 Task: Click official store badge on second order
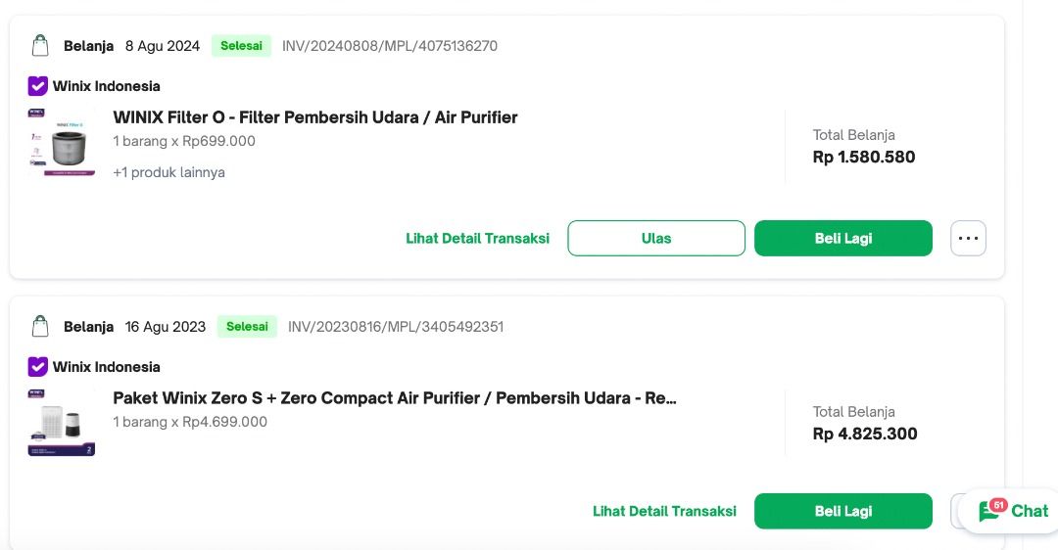tap(37, 367)
